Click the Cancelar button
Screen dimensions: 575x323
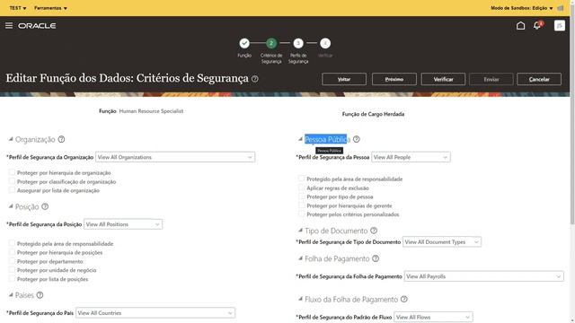[539, 79]
